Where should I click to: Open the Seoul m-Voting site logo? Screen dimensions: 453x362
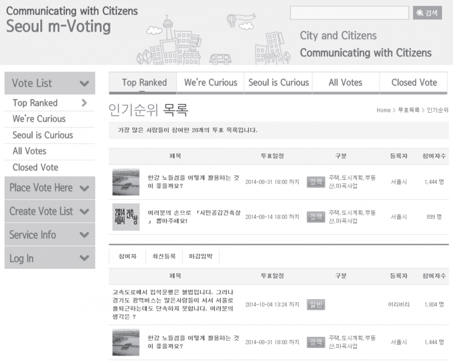[x=58, y=26]
